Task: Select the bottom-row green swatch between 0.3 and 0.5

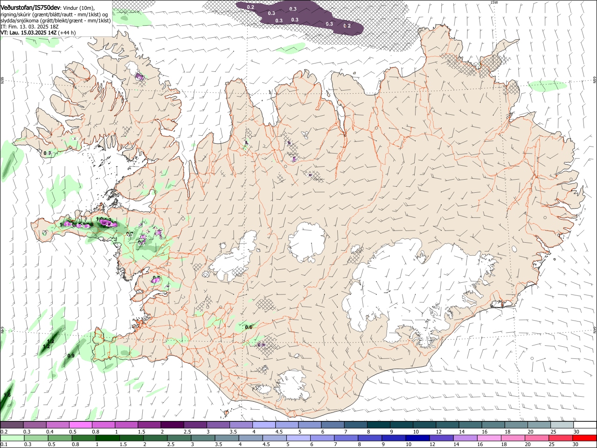Action: (x=36, y=438)
